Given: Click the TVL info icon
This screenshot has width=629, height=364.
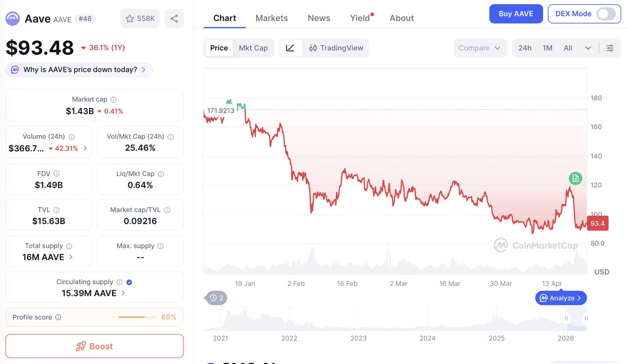Looking at the screenshot, I should (57, 210).
